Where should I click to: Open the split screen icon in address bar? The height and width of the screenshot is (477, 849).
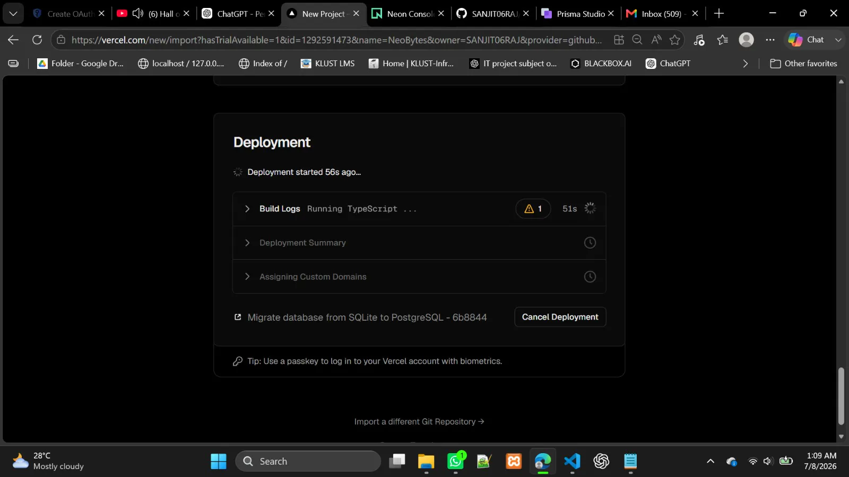point(619,40)
